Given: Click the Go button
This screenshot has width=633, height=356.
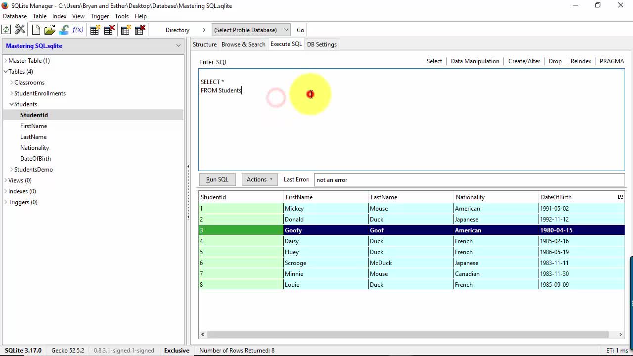Looking at the screenshot, I should pos(300,30).
